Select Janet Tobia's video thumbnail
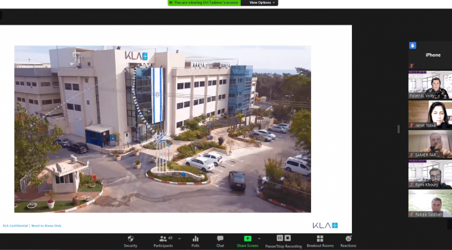This screenshot has width=452, height=250. (430, 114)
